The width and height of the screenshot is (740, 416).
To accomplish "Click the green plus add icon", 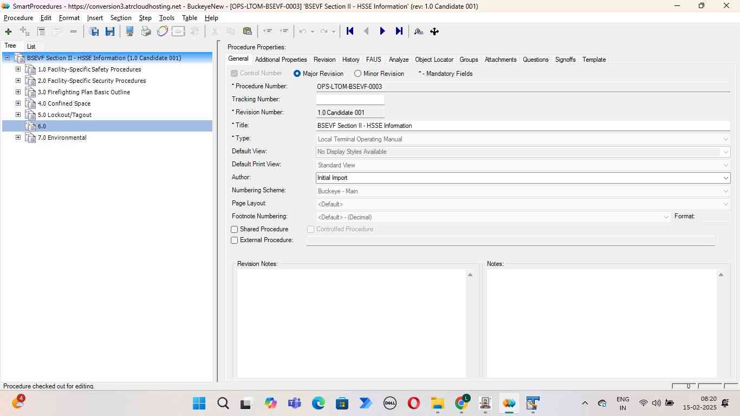I will point(8,31).
